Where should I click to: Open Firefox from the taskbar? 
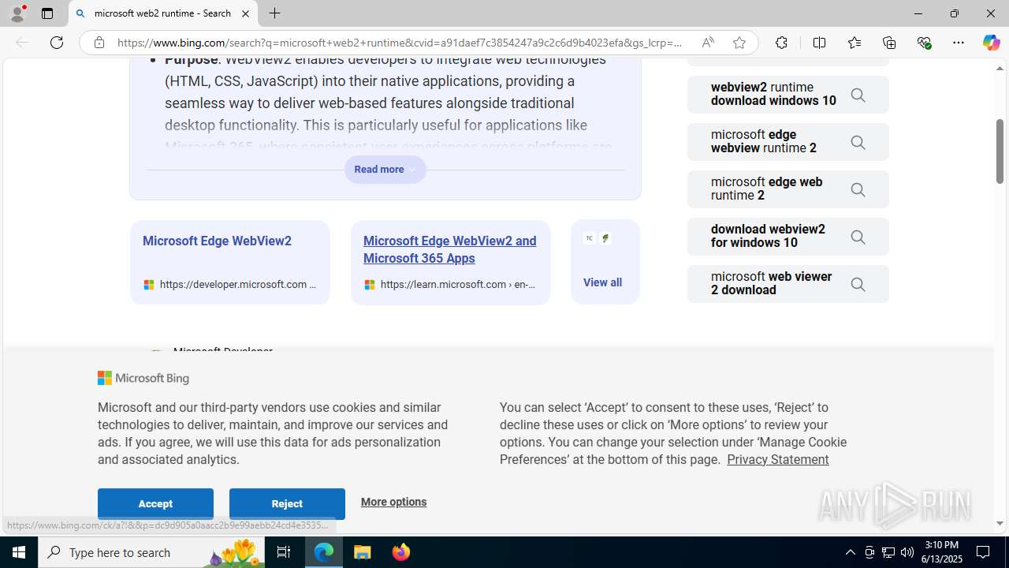tap(400, 552)
